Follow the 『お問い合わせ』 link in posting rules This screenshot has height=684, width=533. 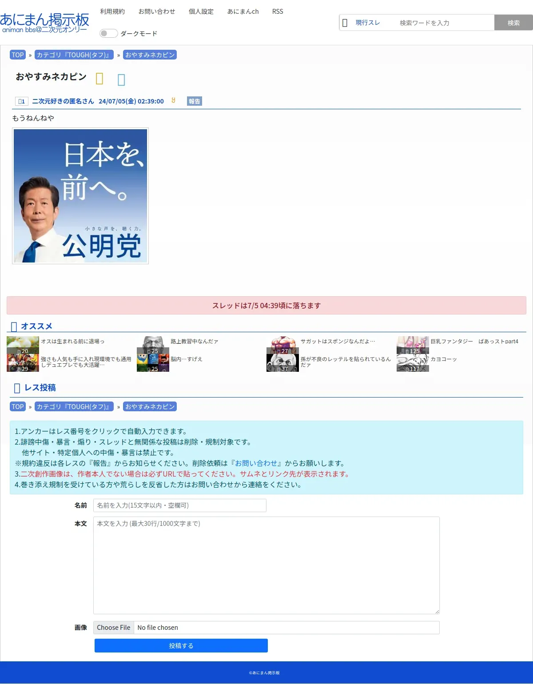tap(256, 463)
